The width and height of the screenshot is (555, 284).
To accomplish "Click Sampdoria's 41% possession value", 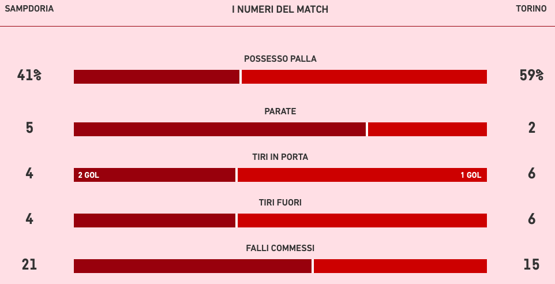I will click(29, 76).
